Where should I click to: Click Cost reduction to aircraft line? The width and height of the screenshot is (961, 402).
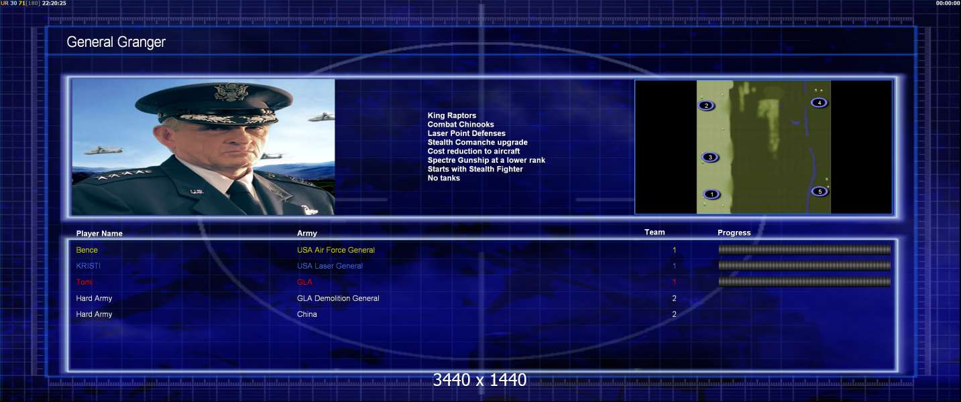(473, 151)
